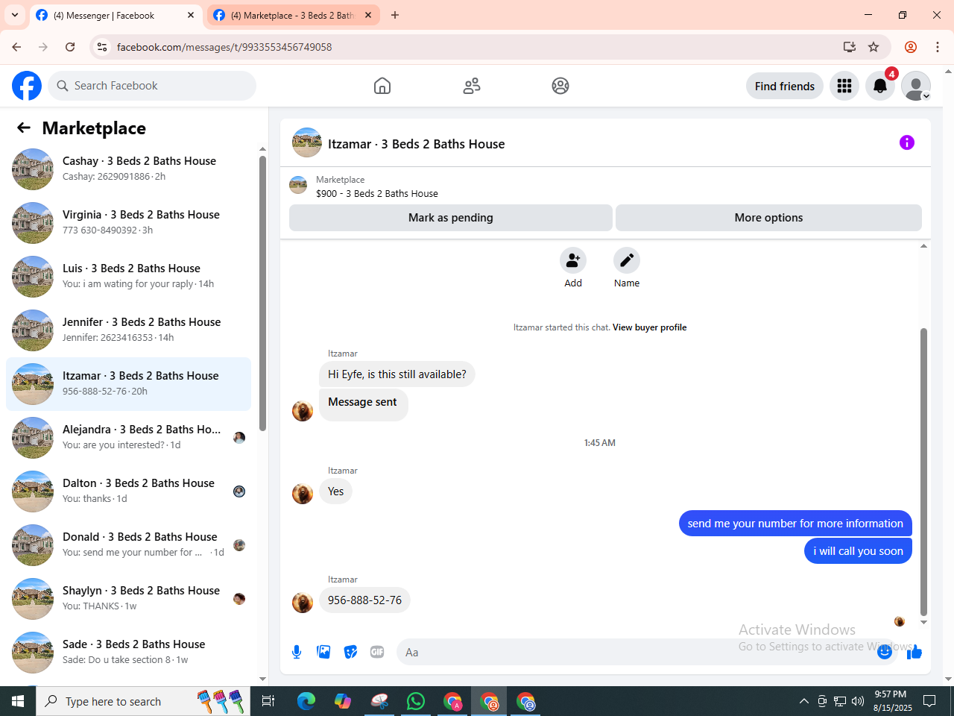Click the browser address bar URL
The width and height of the screenshot is (954, 716).
[224, 47]
